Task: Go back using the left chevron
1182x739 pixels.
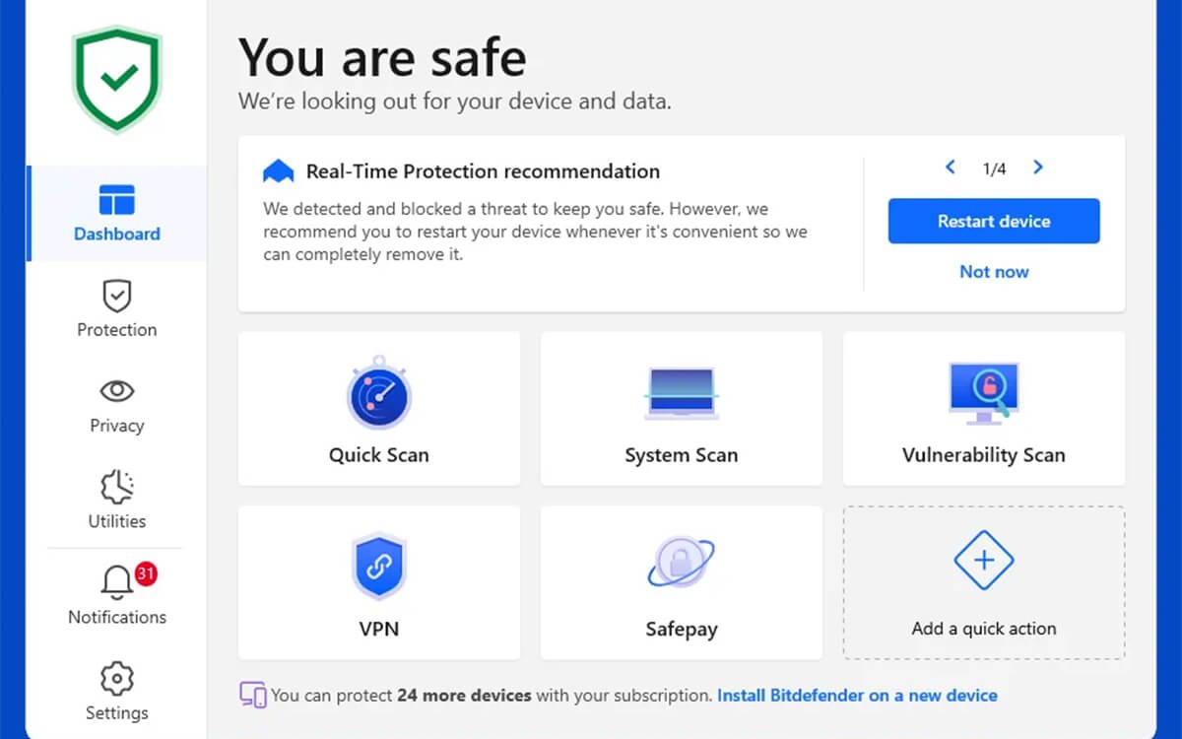Action: pos(950,168)
